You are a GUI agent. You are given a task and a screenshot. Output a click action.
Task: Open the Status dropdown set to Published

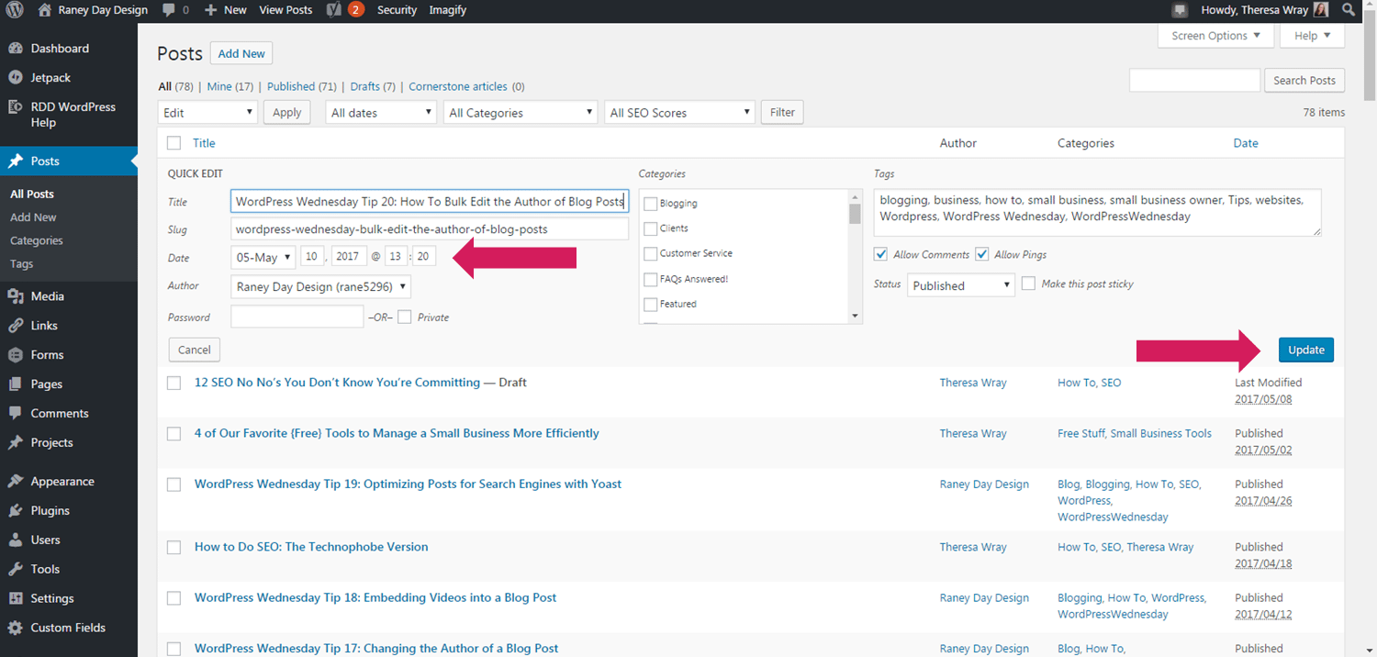point(961,285)
